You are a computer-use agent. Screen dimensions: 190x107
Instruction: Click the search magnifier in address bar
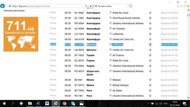pyautogui.click(x=86, y=6)
